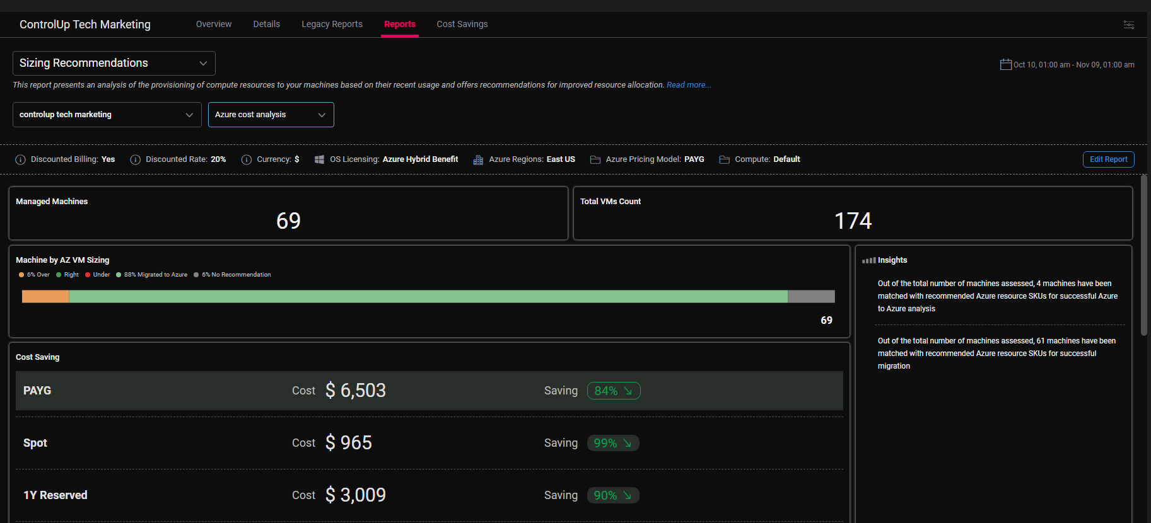Click the building icon beside Azure Regions

coord(478,159)
